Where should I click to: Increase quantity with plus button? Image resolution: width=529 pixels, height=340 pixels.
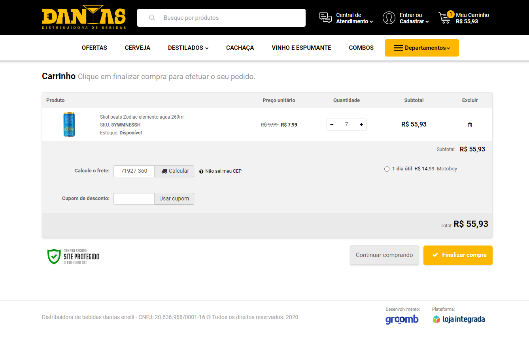pos(361,125)
